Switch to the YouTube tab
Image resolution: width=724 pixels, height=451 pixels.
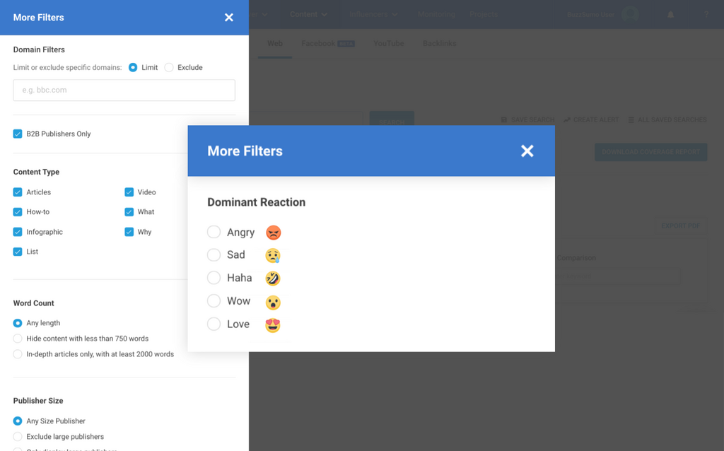pos(388,44)
